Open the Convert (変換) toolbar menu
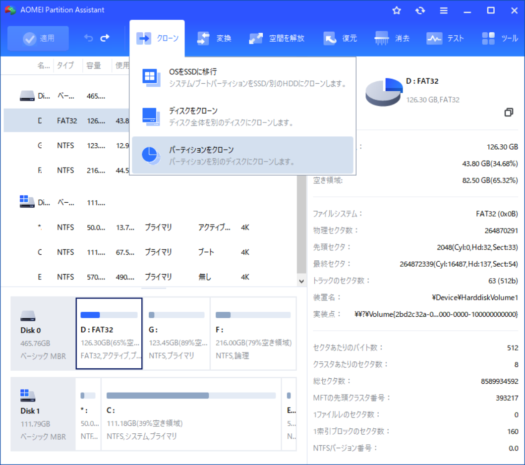The width and height of the screenshot is (525, 465). pyautogui.click(x=214, y=38)
